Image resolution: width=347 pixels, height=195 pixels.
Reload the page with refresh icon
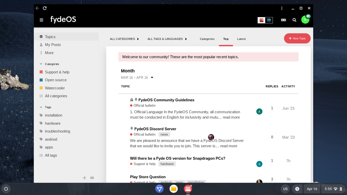[x=45, y=8]
